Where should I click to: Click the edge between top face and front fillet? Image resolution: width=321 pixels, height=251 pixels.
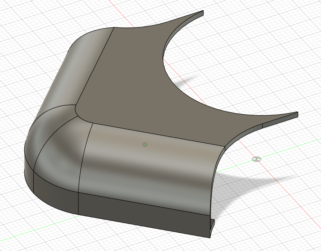click(x=159, y=135)
